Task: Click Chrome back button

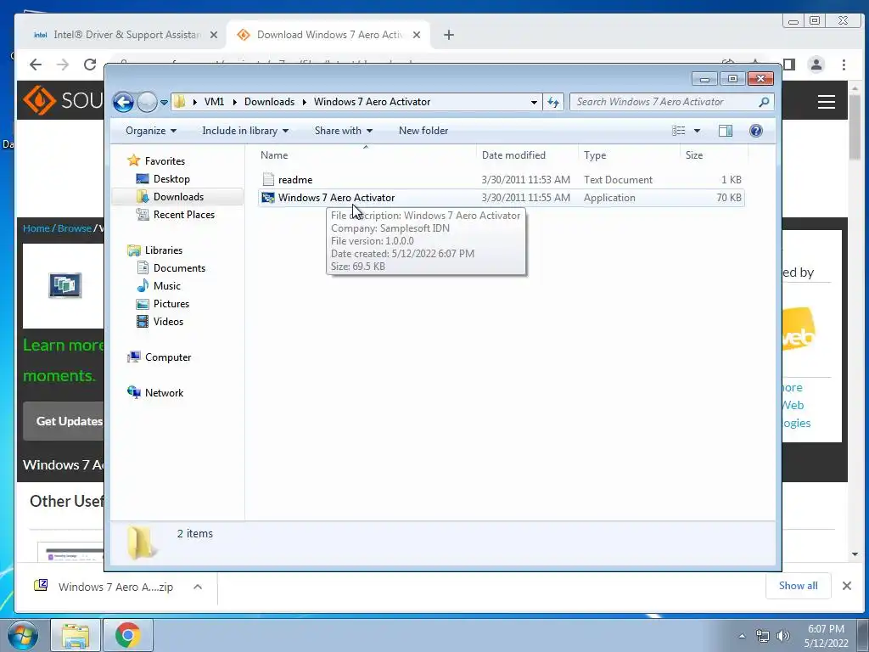Action: click(36, 65)
